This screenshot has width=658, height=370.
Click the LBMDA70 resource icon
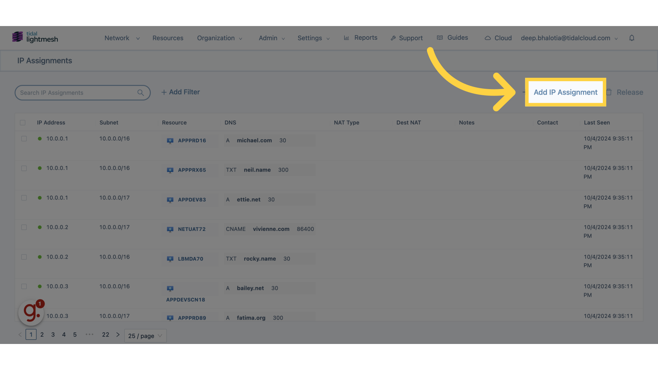(x=170, y=258)
